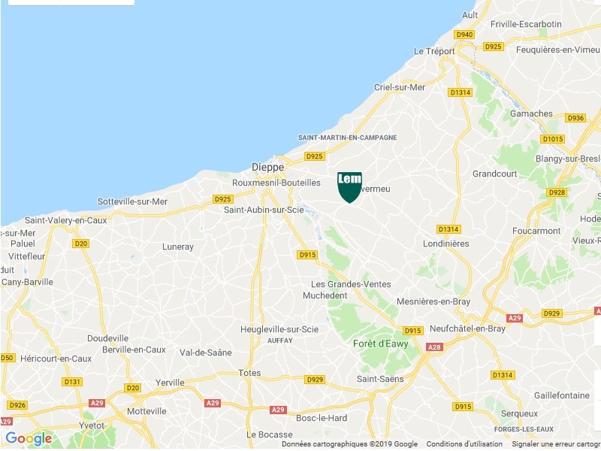The width and height of the screenshot is (601, 451).
Task: Click the D131 road badge near Héricourt-en-Caux
Action: click(72, 382)
